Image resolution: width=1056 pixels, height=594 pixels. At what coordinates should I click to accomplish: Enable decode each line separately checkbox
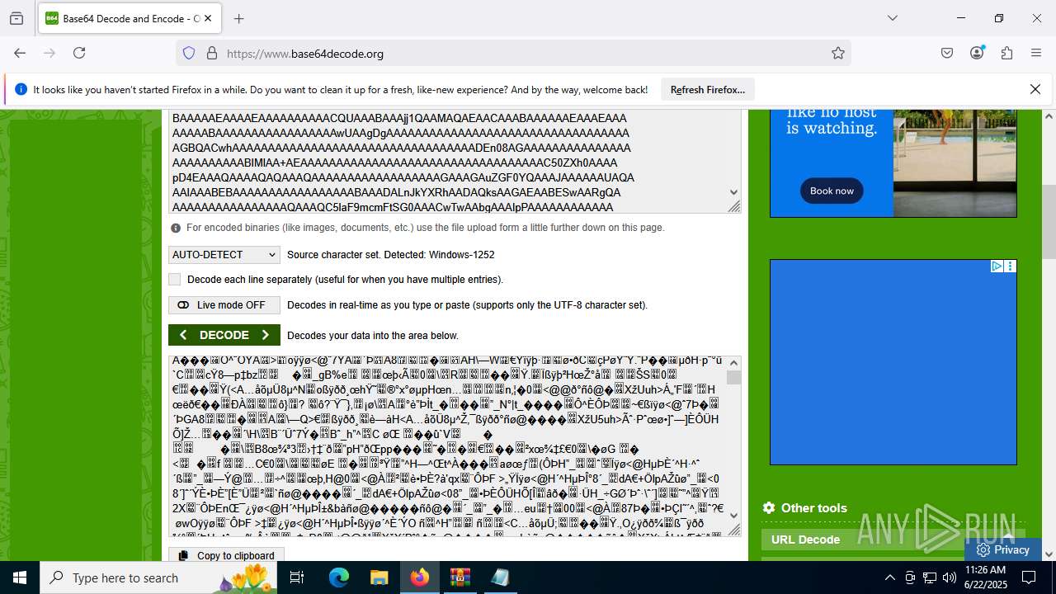(174, 280)
